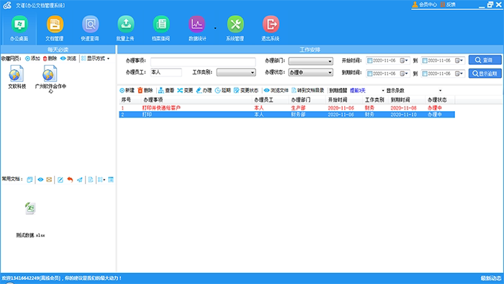Open the 数据统计 toolbar icon
This screenshot has height=284, width=504.
tap(197, 28)
